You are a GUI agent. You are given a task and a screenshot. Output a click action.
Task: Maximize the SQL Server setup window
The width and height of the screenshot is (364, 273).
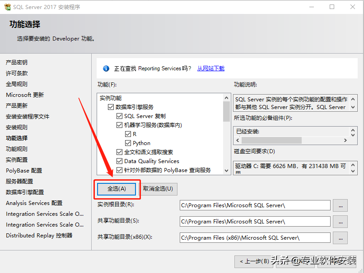[x=332, y=7]
